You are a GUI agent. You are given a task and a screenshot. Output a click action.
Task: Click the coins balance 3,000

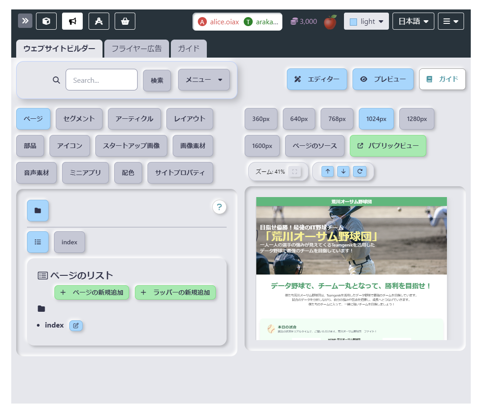tap(303, 22)
